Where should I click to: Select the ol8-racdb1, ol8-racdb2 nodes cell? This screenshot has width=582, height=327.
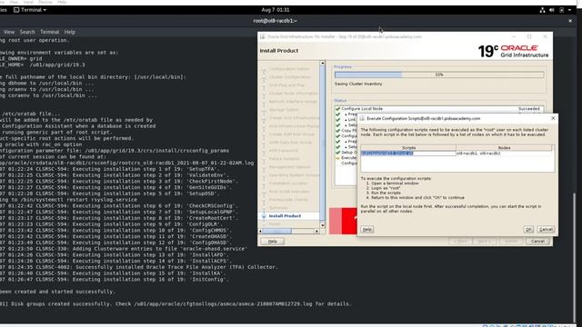point(504,154)
